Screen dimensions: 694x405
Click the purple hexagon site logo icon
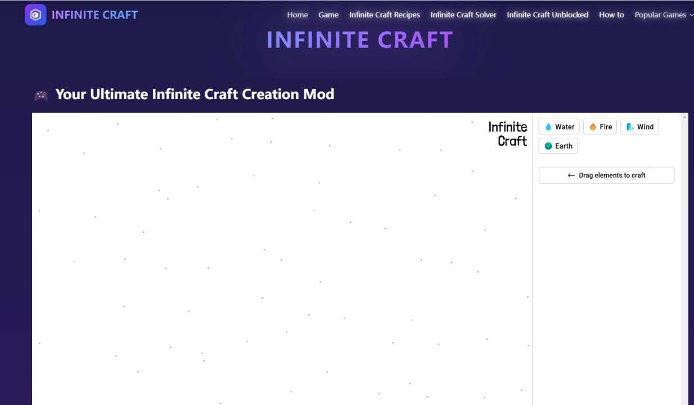35,15
